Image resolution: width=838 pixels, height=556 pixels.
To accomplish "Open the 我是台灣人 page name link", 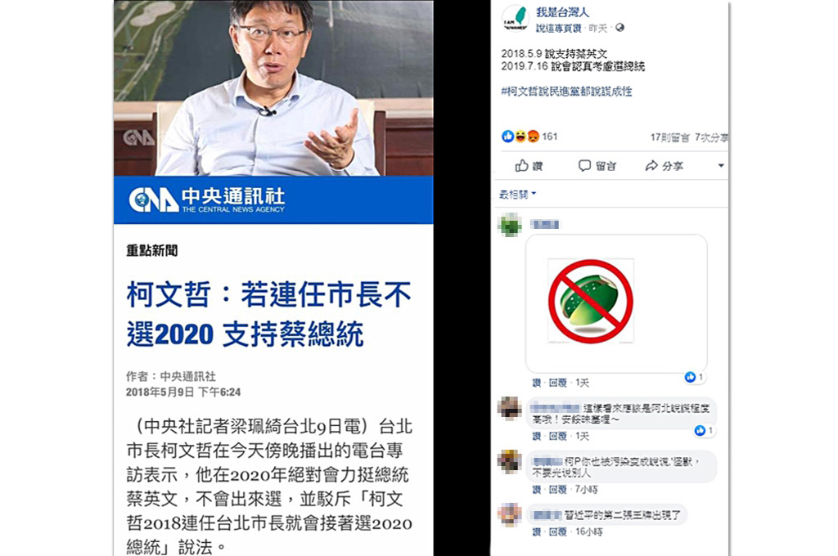I will (x=563, y=11).
